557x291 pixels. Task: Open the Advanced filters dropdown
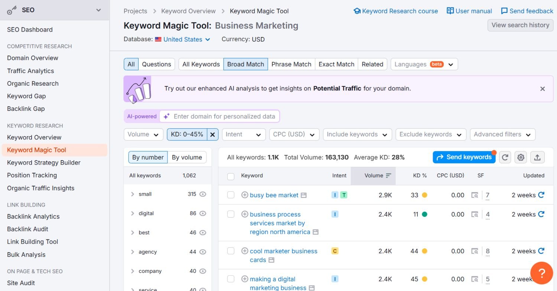(x=502, y=135)
